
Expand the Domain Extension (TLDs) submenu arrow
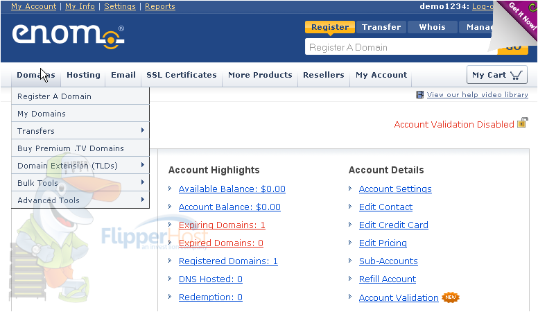click(143, 165)
